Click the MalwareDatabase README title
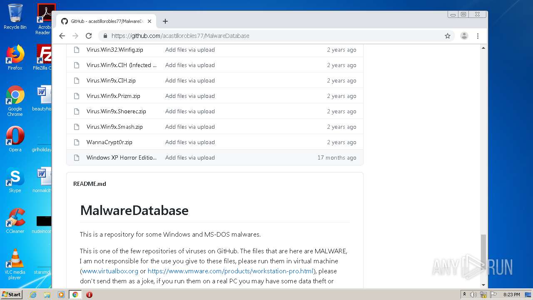This screenshot has width=533, height=300. [134, 210]
